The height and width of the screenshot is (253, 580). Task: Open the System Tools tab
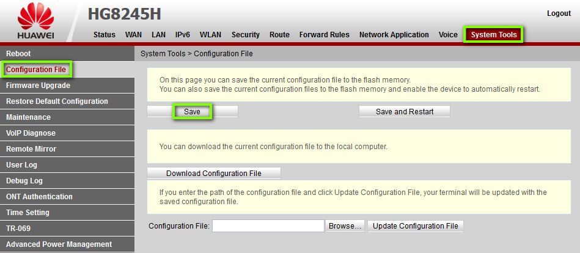pyautogui.click(x=493, y=35)
